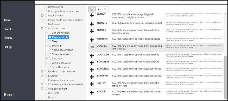This screenshot has width=228, height=101.
Task: Remove JOGGING variable with the minus icon
Action: point(92,47)
